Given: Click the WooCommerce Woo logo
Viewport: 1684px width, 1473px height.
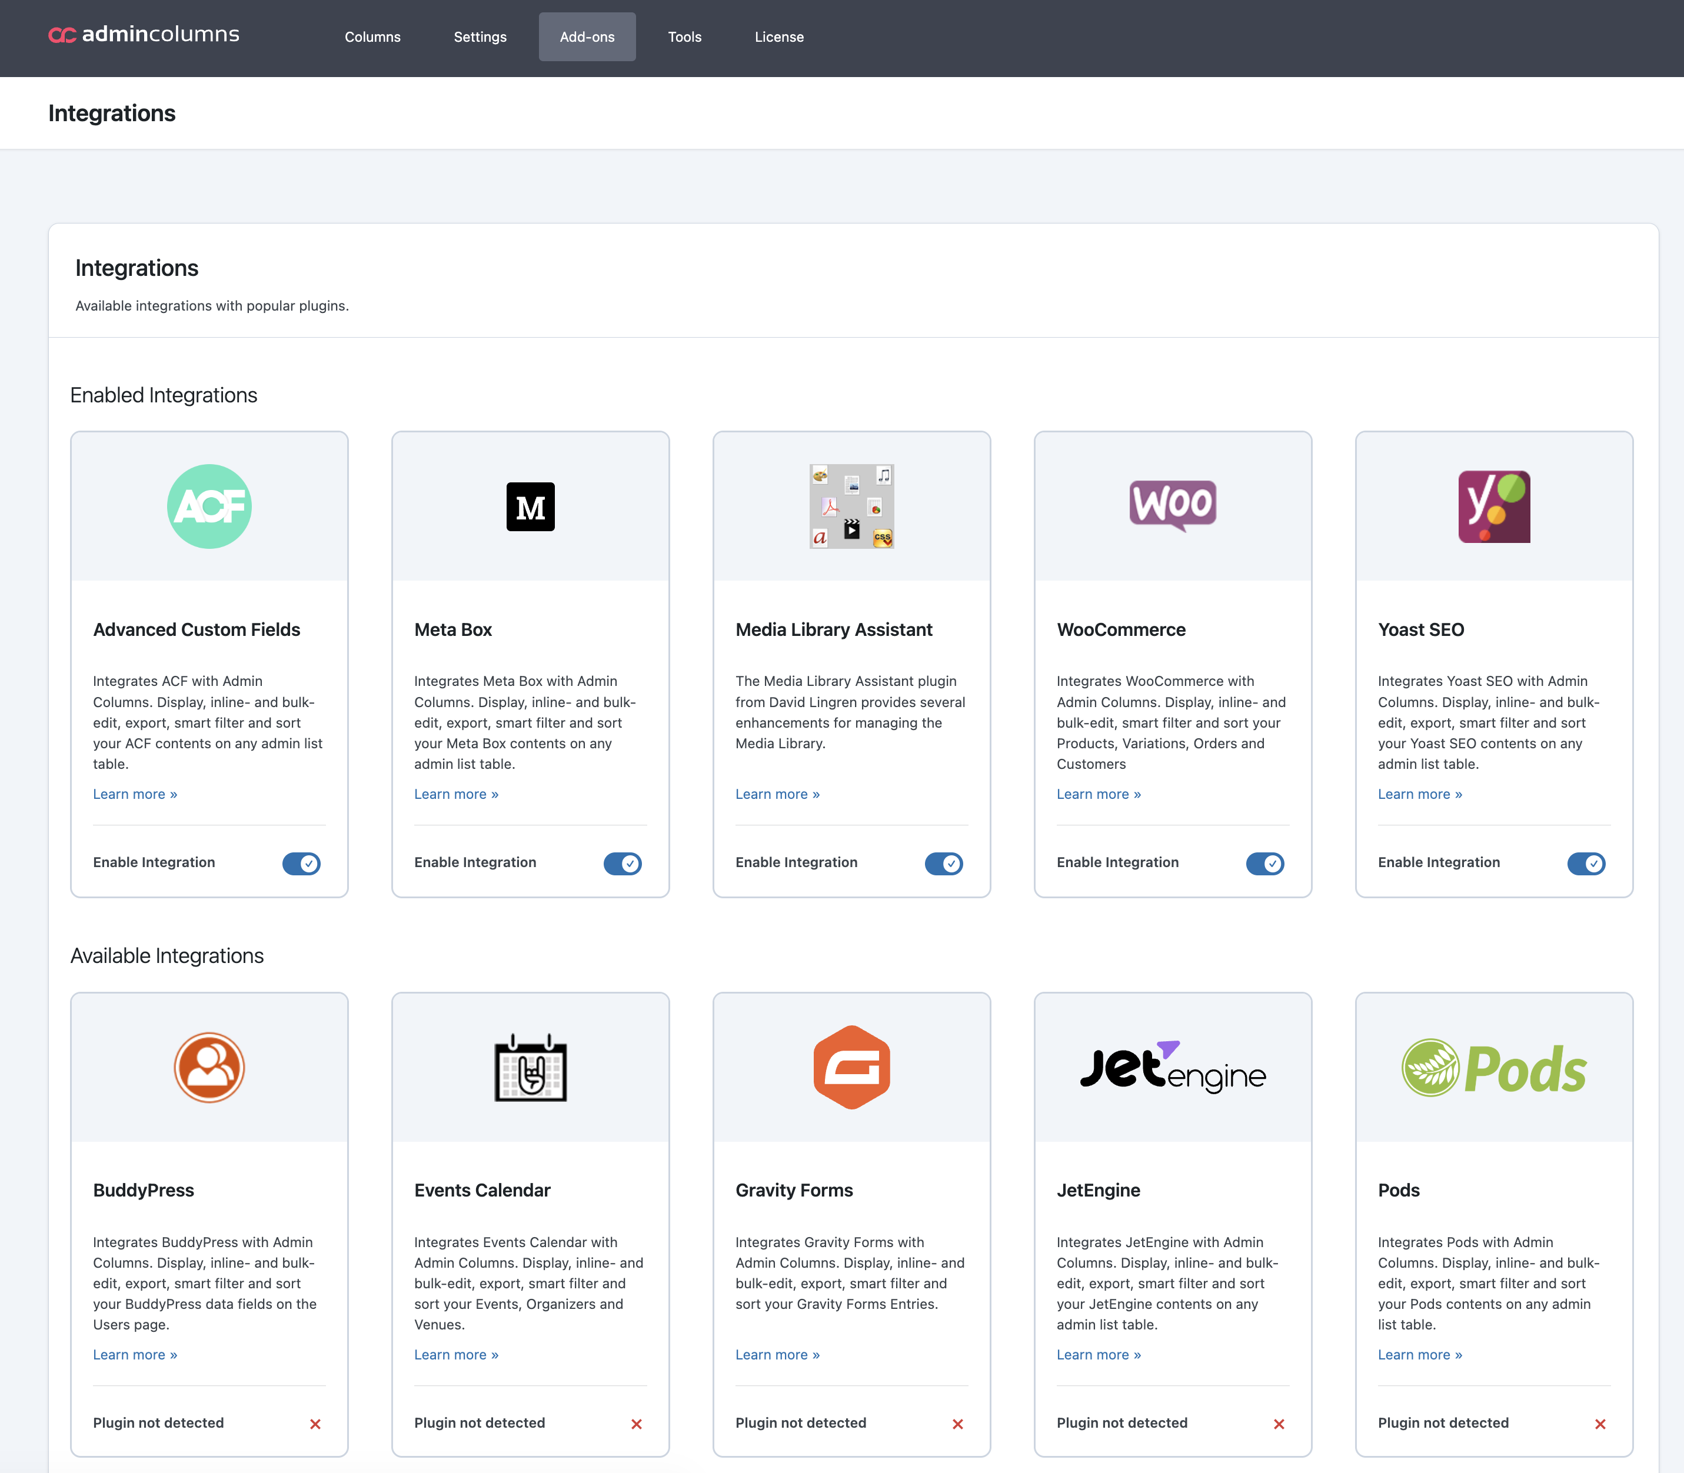Looking at the screenshot, I should [x=1173, y=505].
